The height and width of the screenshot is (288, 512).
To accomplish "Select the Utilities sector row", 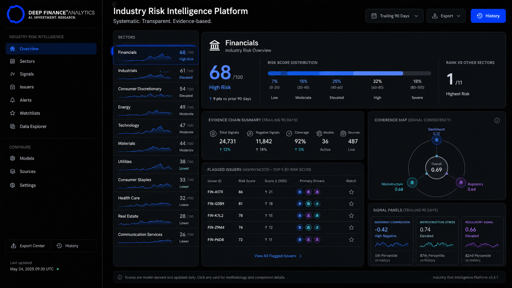I will click(156, 165).
